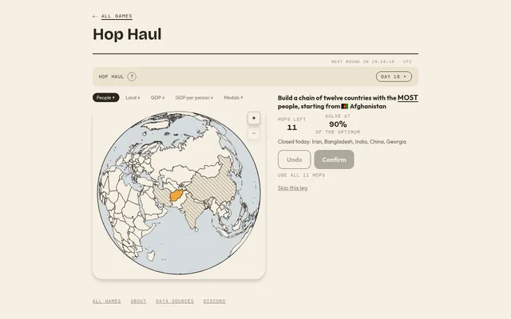Screen dimensions: 511x319
Task: Switch to the Land metric tab
Action: [133, 97]
